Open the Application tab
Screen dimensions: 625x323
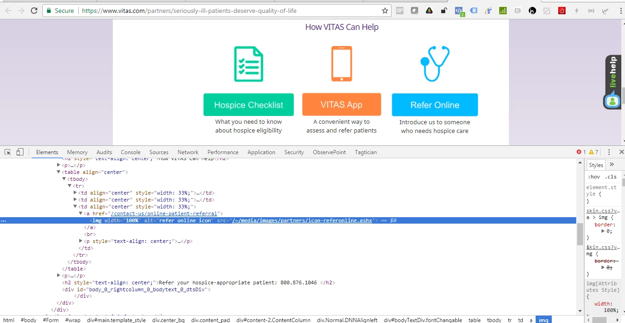261,152
